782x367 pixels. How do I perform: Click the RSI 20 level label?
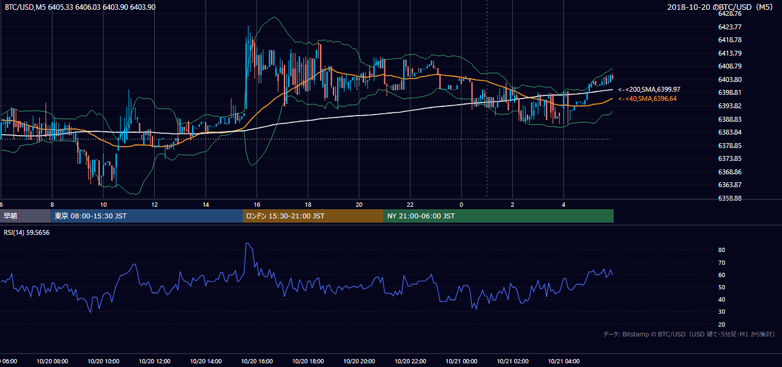coord(721,324)
